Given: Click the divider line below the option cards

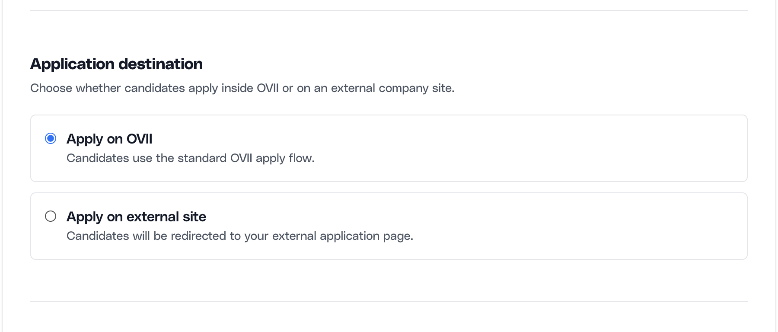Looking at the screenshot, I should click(389, 302).
